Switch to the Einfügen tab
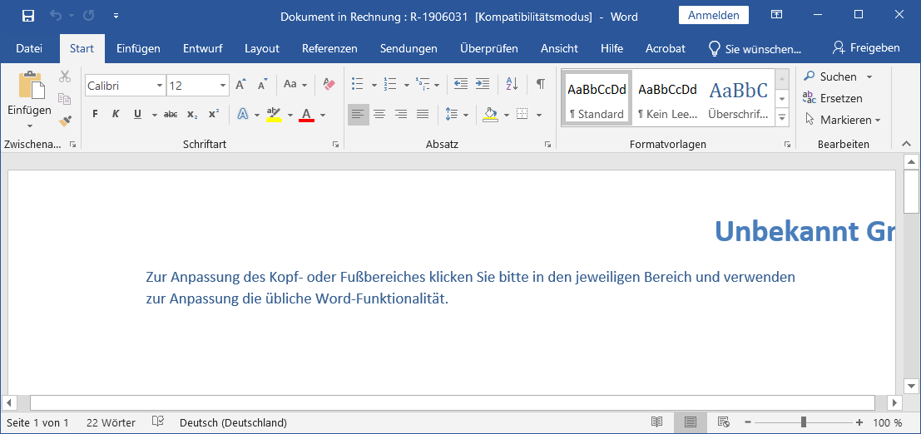The image size is (921, 434). (x=138, y=48)
